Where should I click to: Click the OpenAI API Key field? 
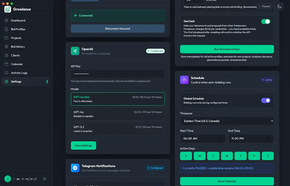pos(117,74)
